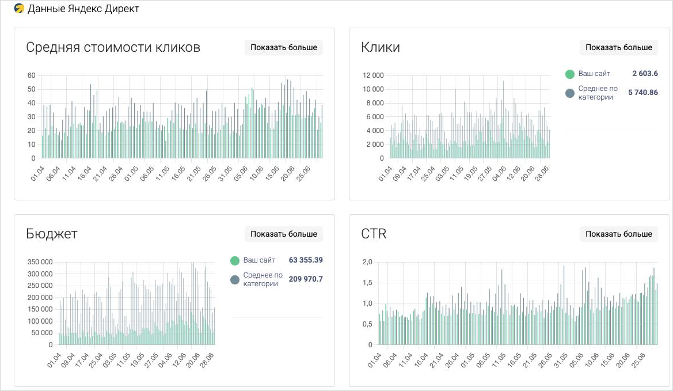This screenshot has height=391, width=673.
Task: Click the Бюджет chart title
Action: (x=52, y=234)
